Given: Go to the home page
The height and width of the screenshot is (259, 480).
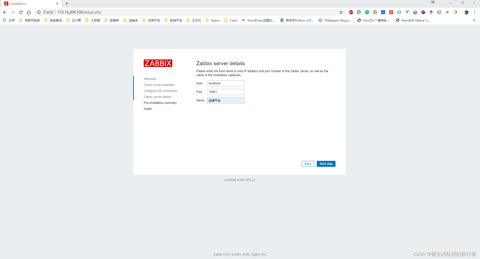Looking at the screenshot, I should [x=29, y=12].
